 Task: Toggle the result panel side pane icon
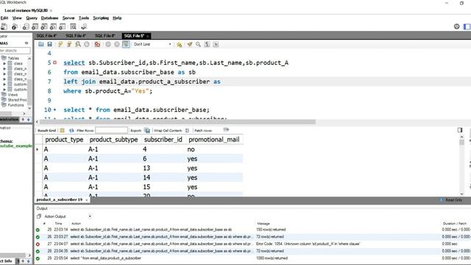point(460,130)
